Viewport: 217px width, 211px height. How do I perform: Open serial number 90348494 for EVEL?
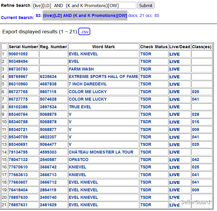pos(18,62)
